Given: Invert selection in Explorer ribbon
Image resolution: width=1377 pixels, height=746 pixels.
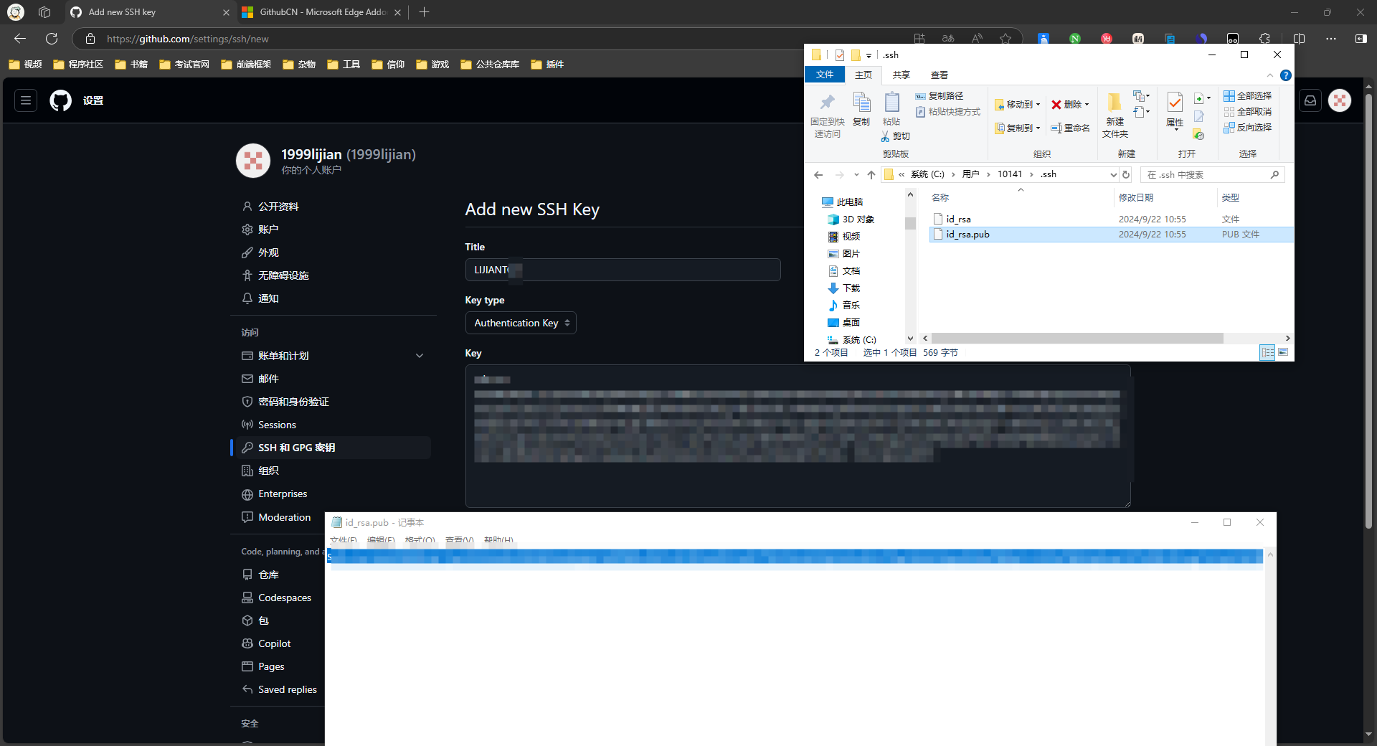Looking at the screenshot, I should point(1248,128).
